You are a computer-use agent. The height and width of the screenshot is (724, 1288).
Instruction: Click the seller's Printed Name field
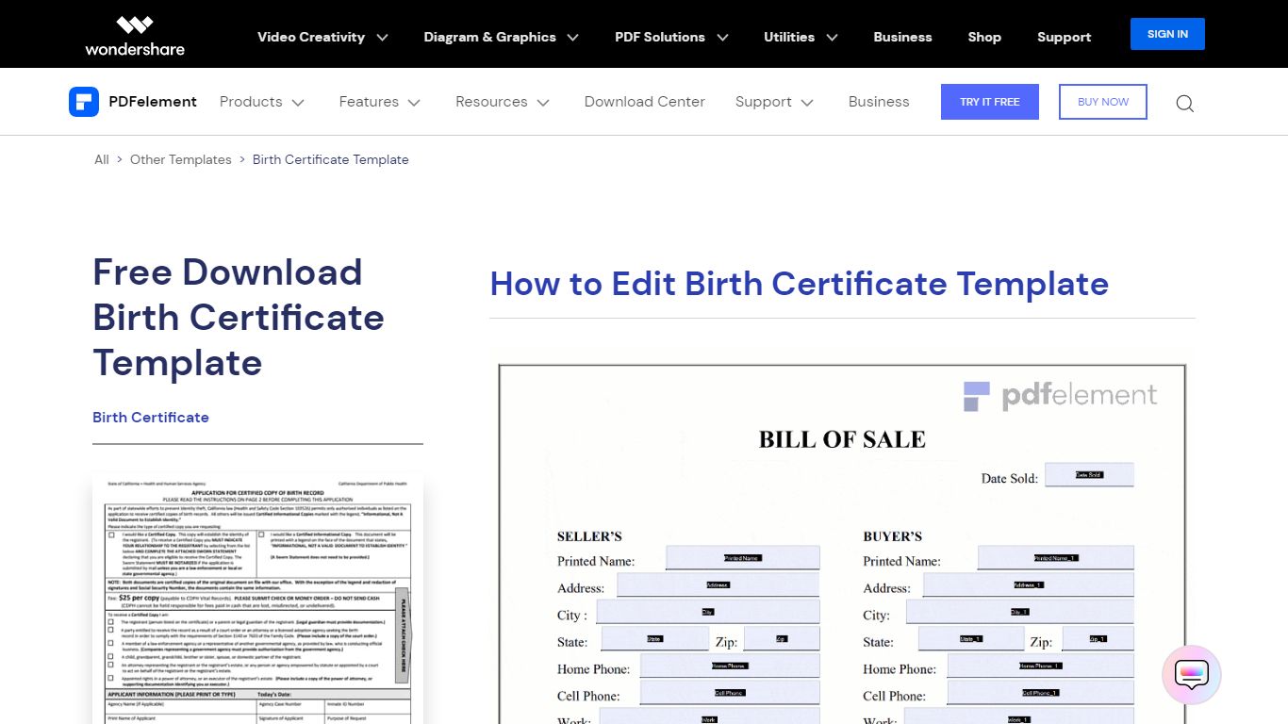743,558
